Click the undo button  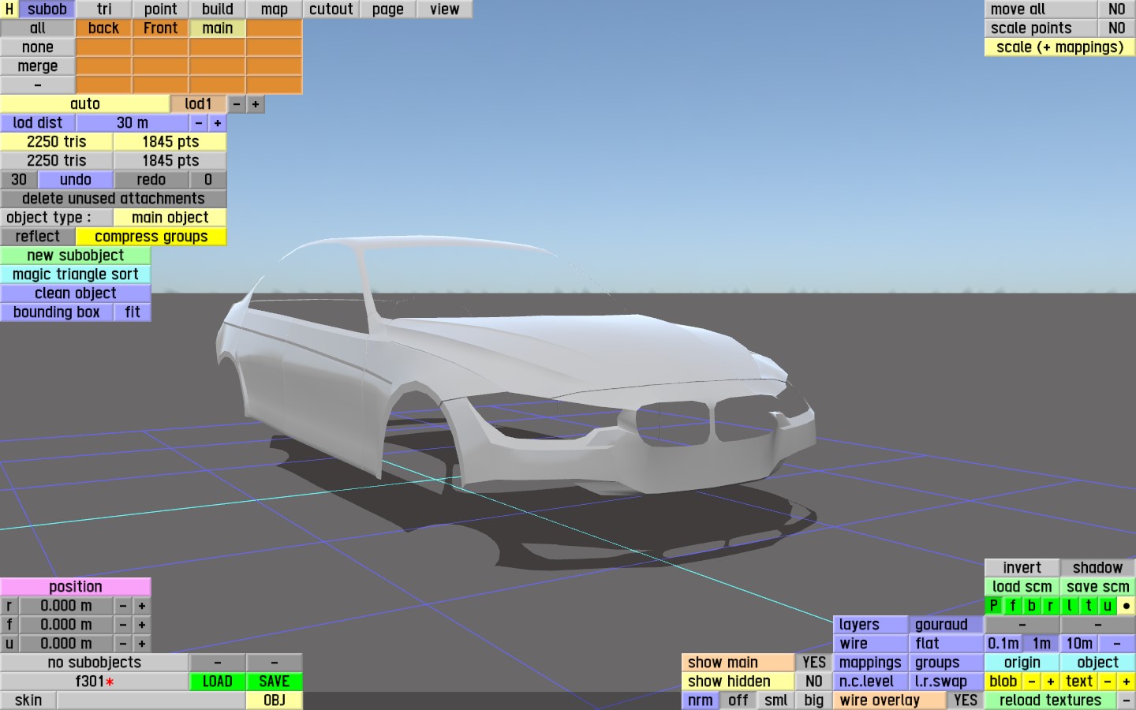76,180
